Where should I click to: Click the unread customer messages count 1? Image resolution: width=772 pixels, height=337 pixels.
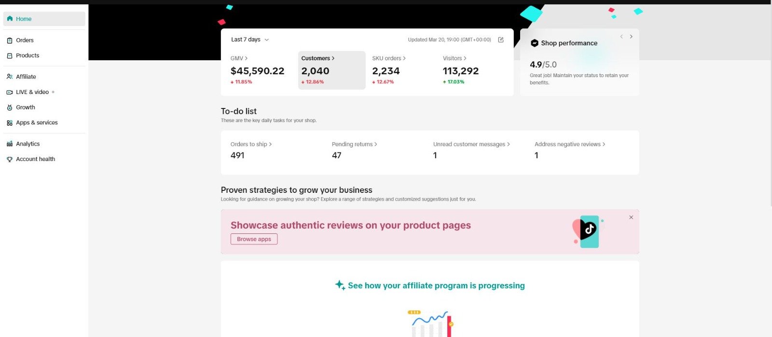[435, 155]
